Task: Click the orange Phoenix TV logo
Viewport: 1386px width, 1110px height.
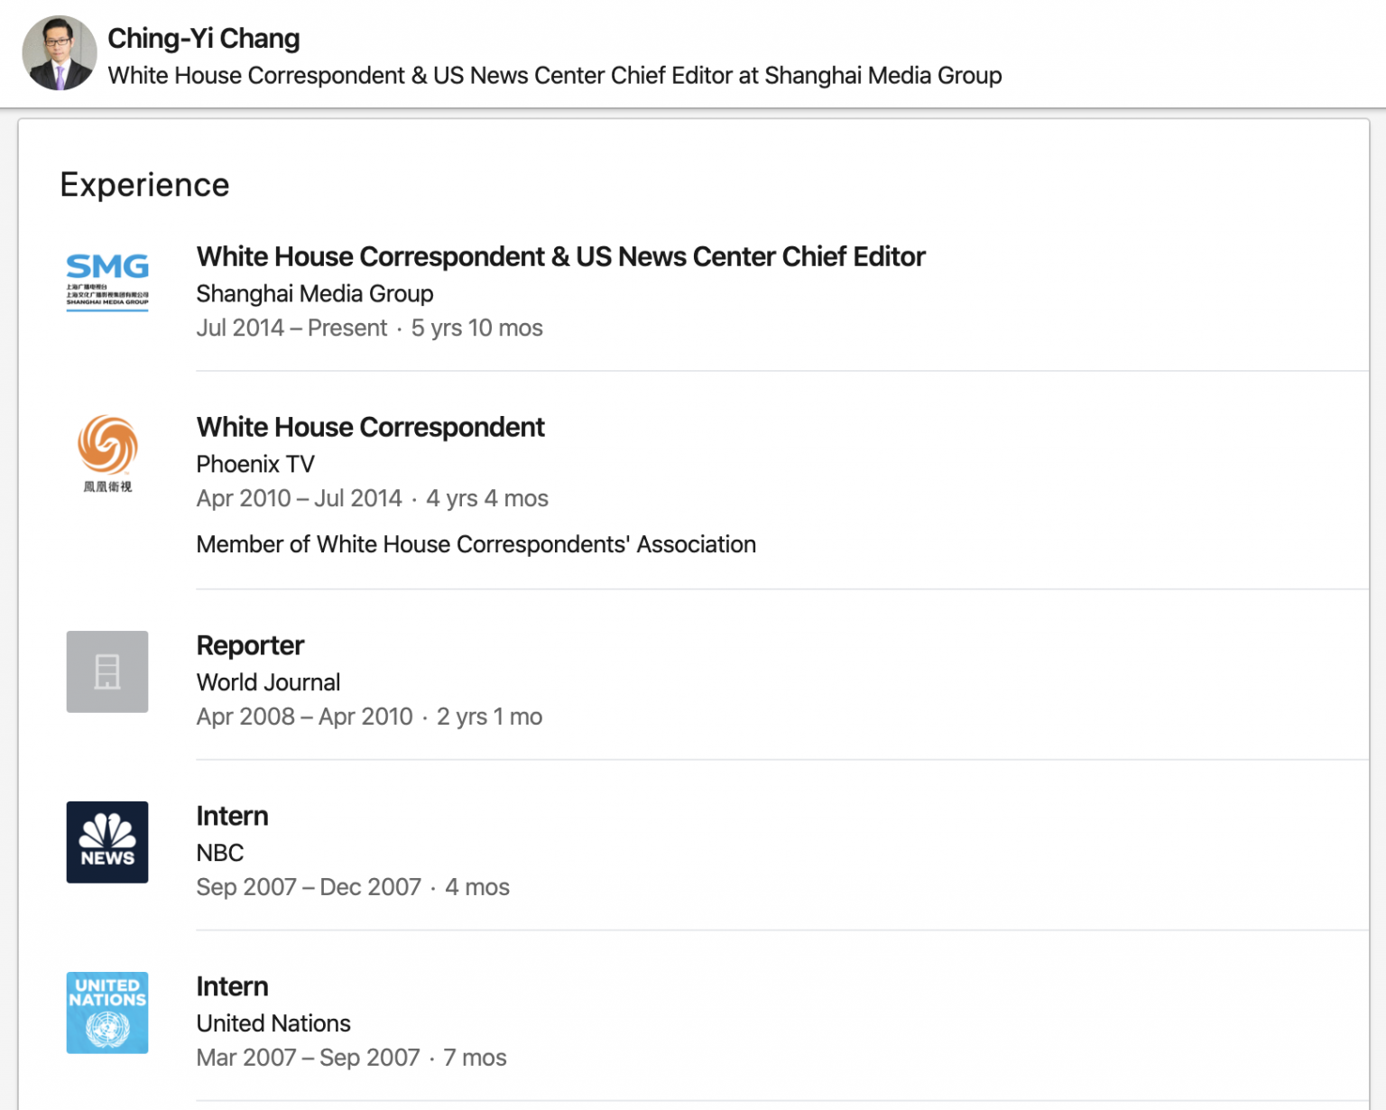Action: [x=107, y=451]
